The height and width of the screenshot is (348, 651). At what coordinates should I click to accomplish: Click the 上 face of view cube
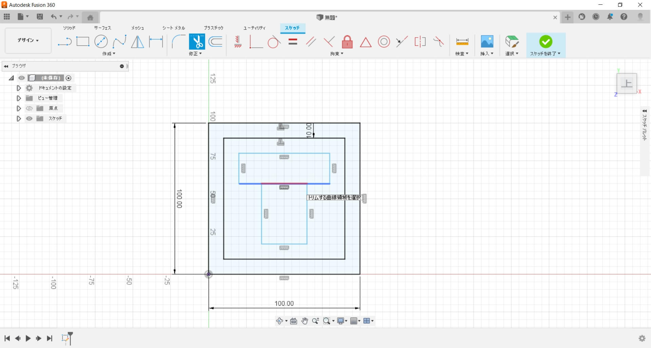coord(627,83)
